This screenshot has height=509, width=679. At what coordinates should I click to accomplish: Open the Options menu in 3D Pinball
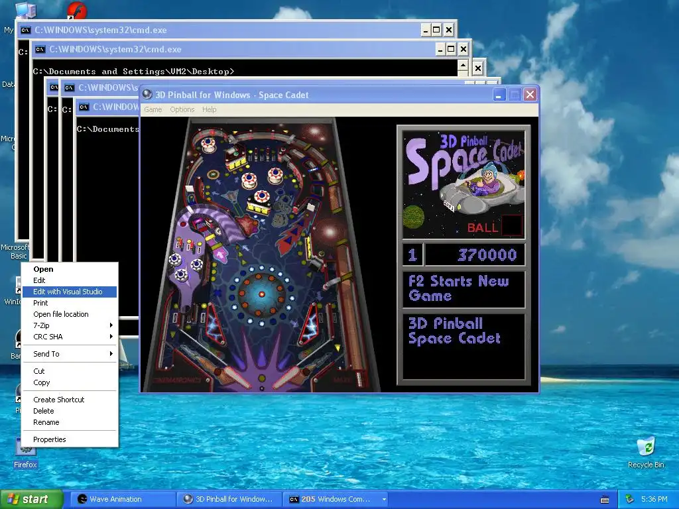(182, 109)
